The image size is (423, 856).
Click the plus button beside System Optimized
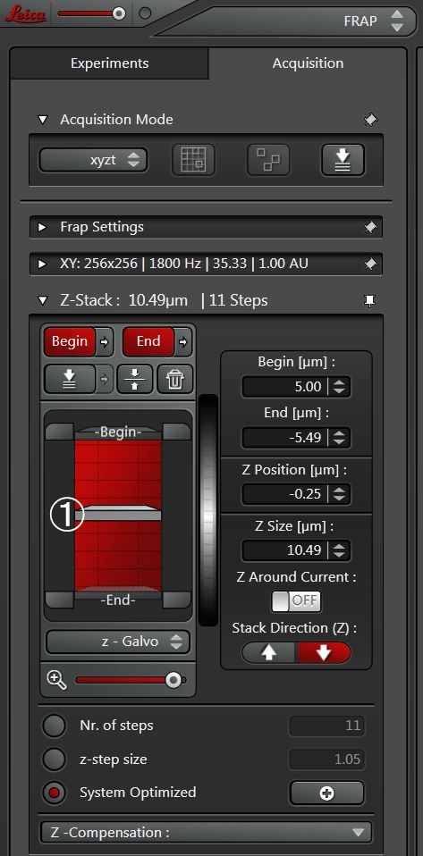click(326, 793)
